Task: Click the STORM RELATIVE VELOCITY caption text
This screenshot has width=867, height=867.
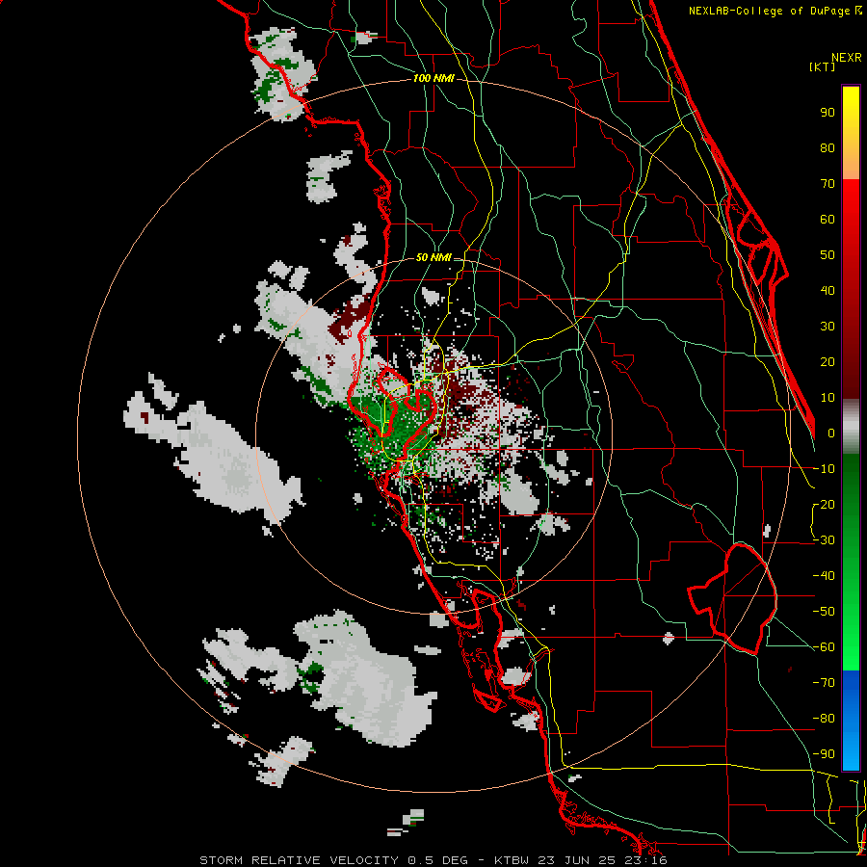Action: [x=299, y=860]
